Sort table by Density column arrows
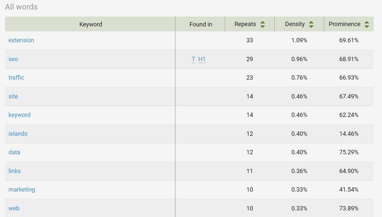The image size is (382, 217). (x=311, y=24)
